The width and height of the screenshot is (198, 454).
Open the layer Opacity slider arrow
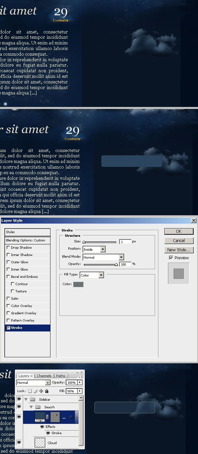coord(80,382)
